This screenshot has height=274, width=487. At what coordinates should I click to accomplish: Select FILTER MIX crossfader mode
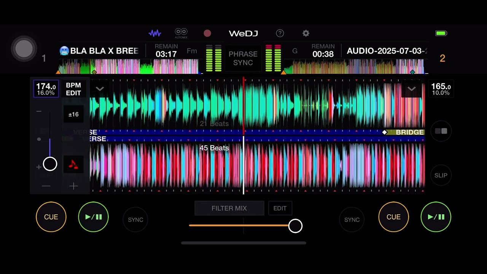[229, 208]
